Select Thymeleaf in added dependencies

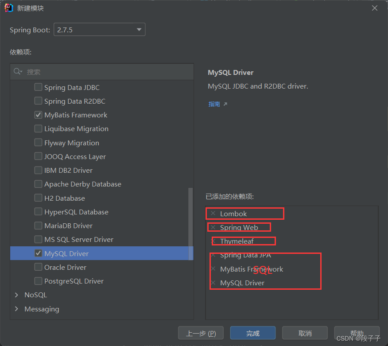tap(237, 241)
